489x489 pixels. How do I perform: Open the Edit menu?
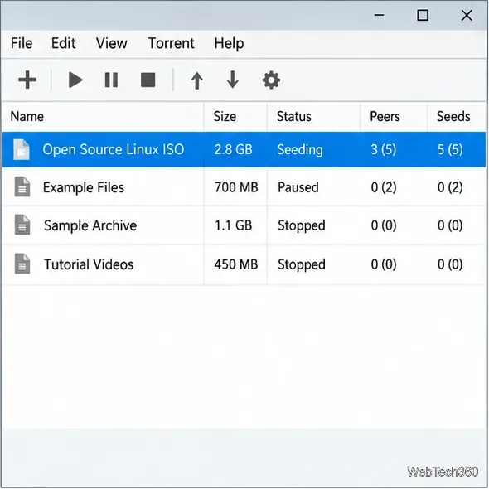[64, 43]
